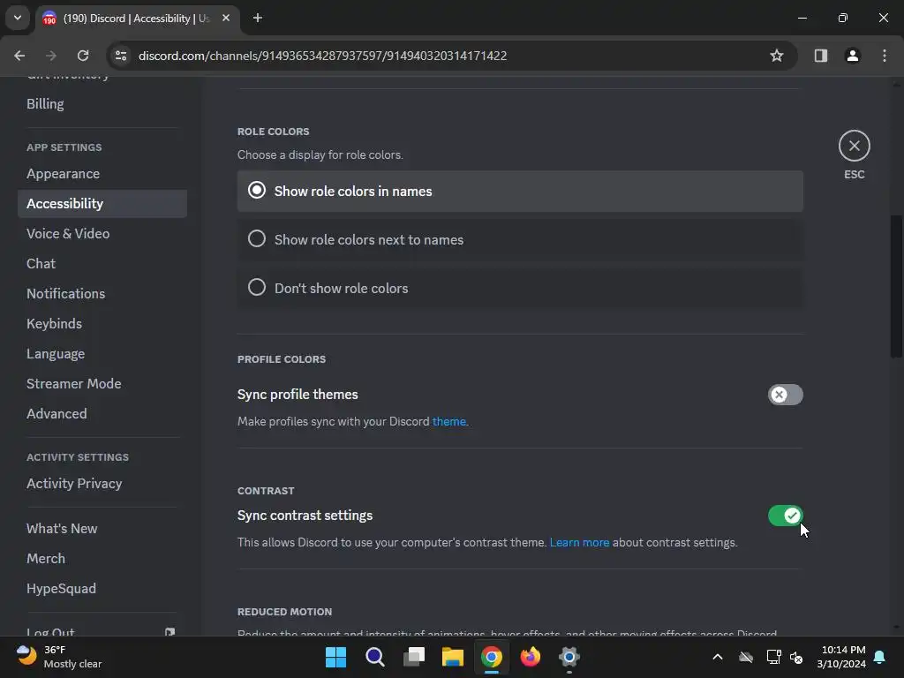
Task: Open What's New
Action: tap(102, 528)
